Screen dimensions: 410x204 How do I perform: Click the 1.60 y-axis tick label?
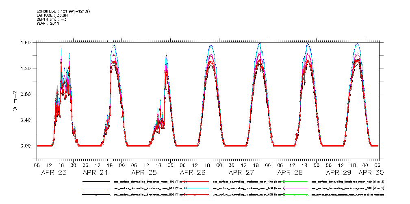point(26,42)
